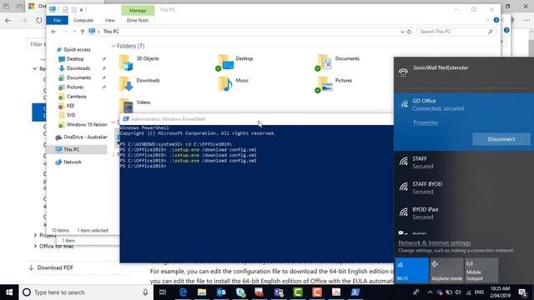Select the Manage contextual tab
The image size is (534, 300).
coord(138,11)
